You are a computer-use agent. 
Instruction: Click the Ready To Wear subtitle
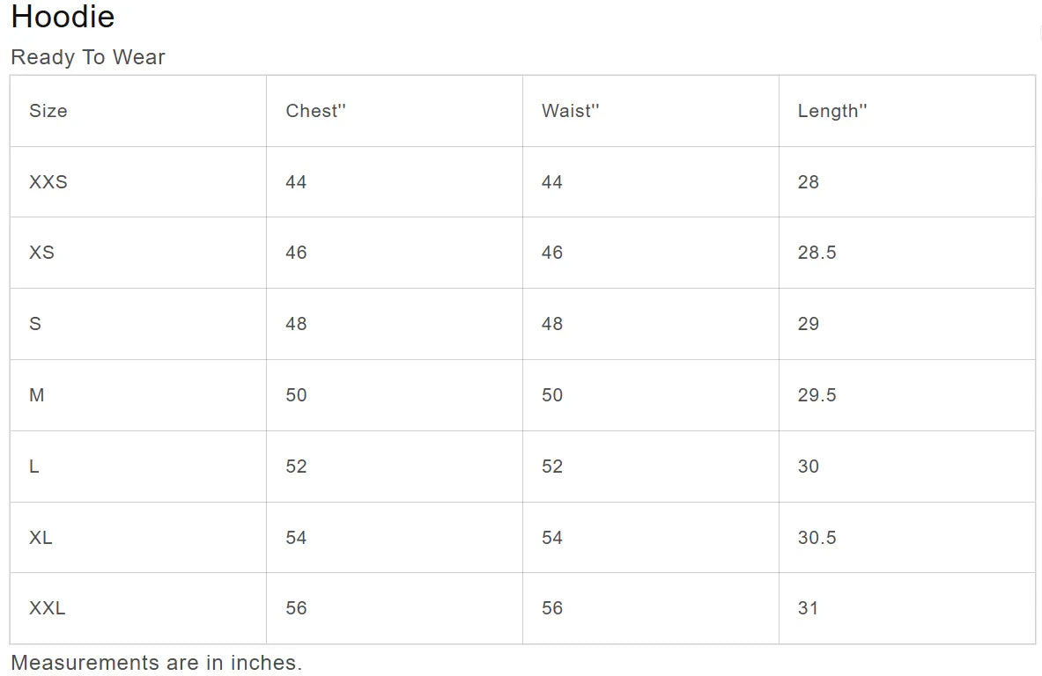pos(88,57)
